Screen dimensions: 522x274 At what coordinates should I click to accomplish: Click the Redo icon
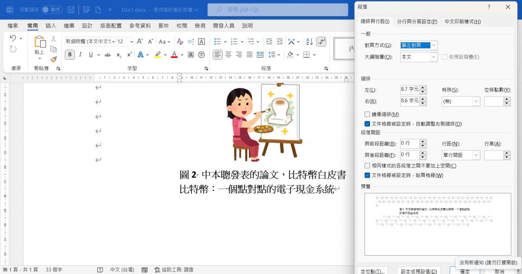tap(13, 49)
